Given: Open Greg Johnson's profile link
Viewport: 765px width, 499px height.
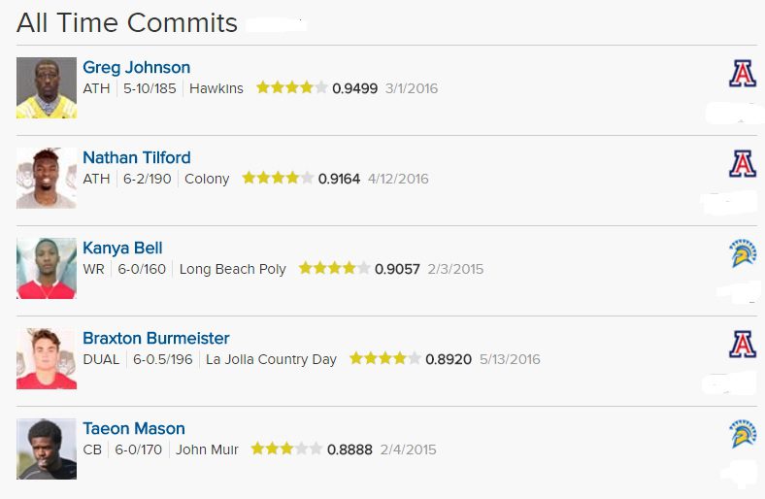Looking at the screenshot, I should 136,68.
